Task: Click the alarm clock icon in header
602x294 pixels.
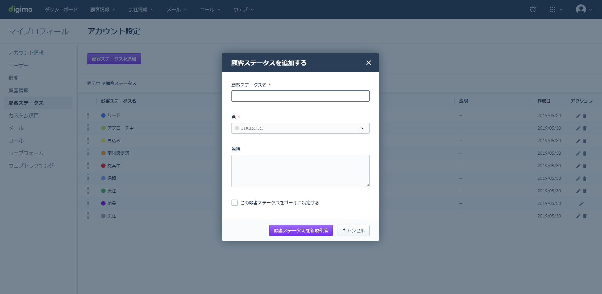Action: (533, 9)
